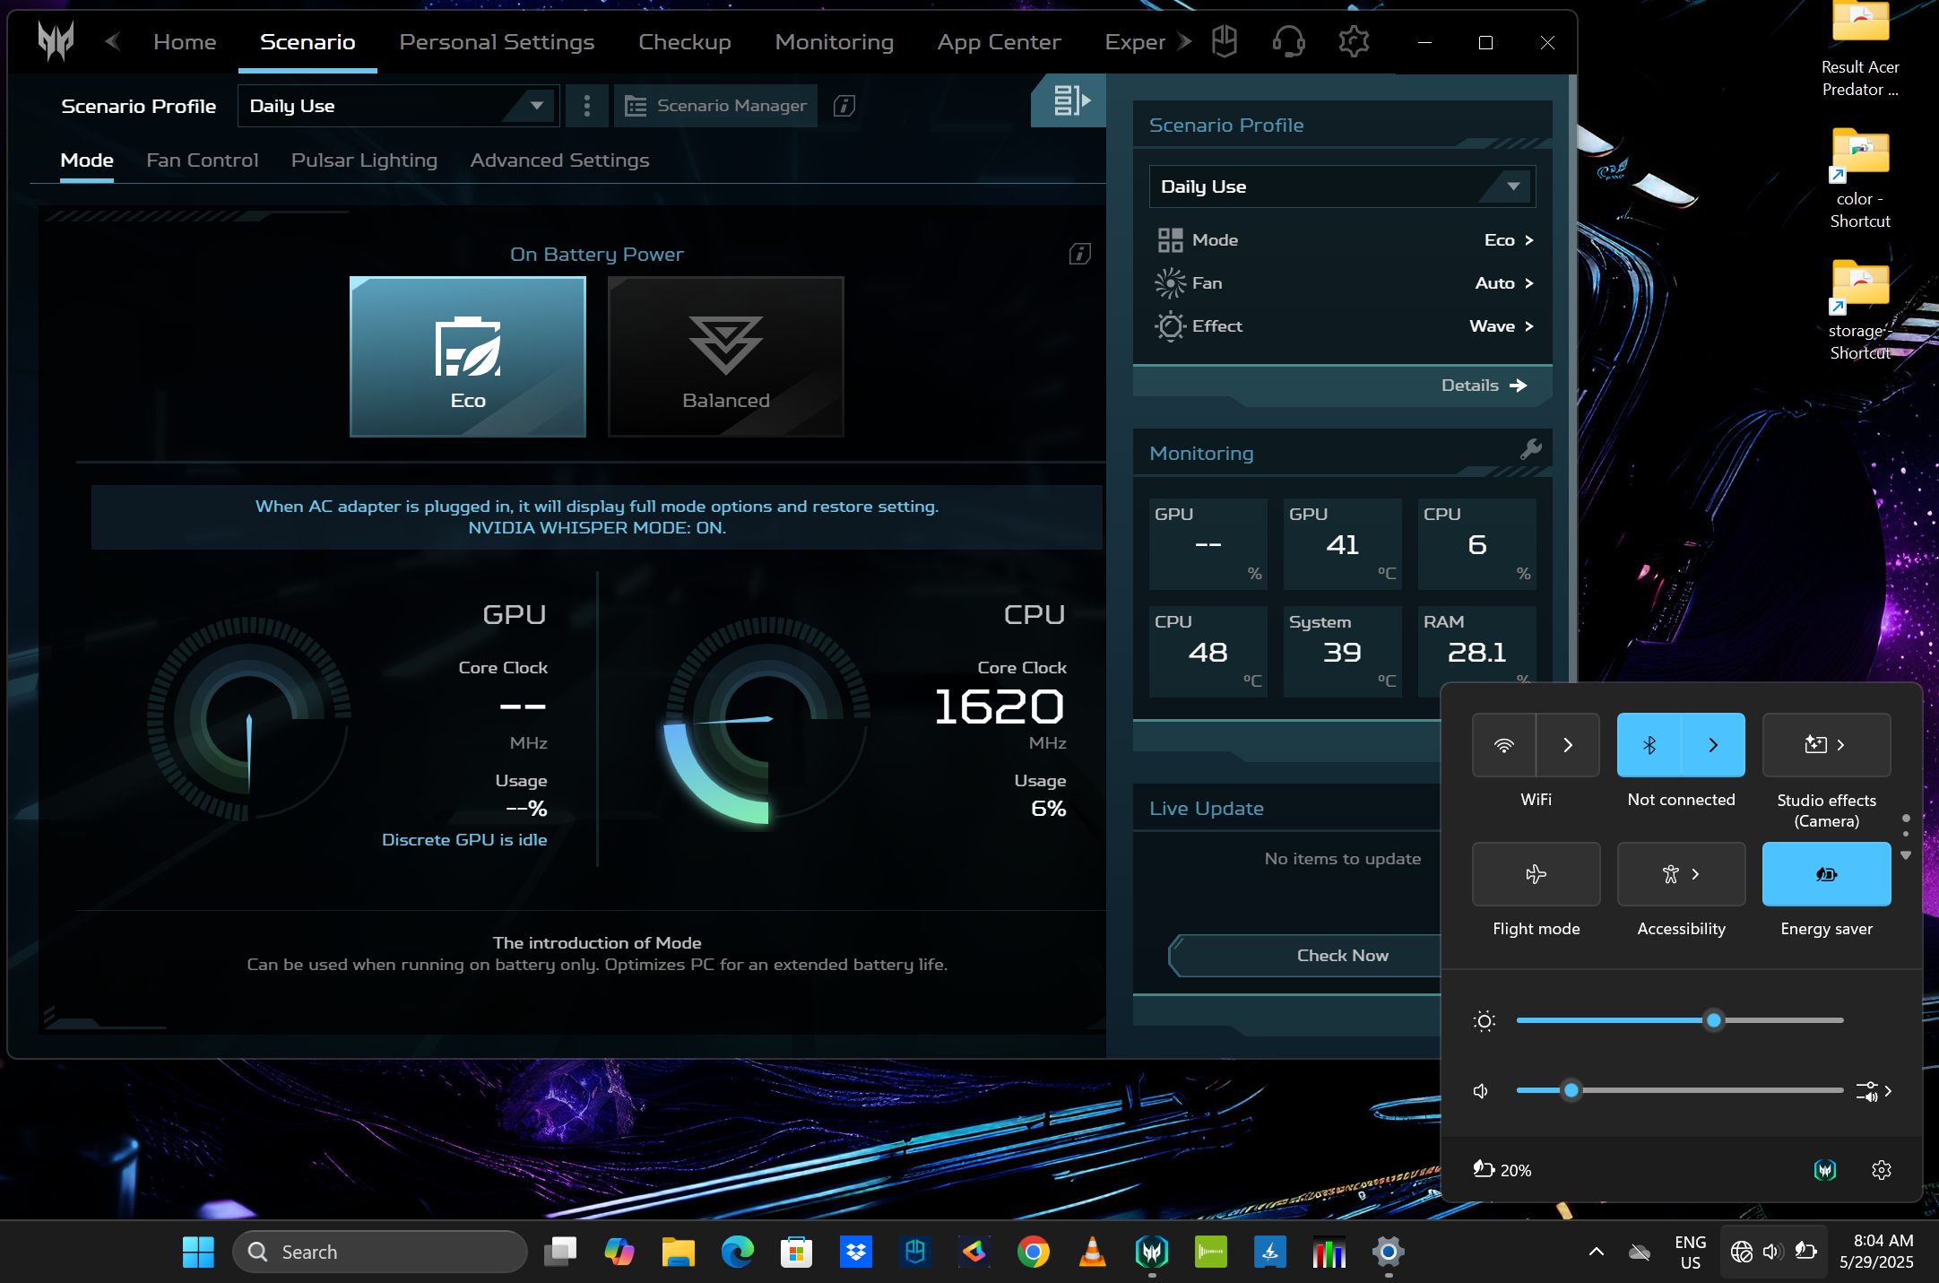
Task: Adjust the volume slider
Action: tap(1680, 1091)
